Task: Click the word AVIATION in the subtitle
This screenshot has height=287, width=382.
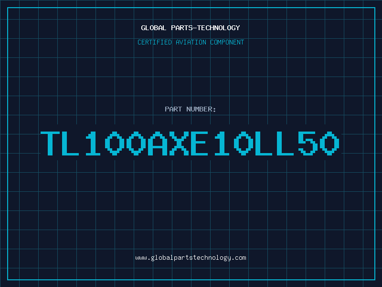Action: 191,42
